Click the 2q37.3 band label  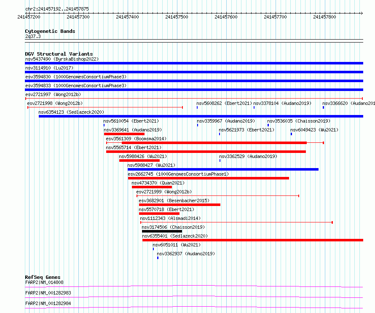[33, 36]
